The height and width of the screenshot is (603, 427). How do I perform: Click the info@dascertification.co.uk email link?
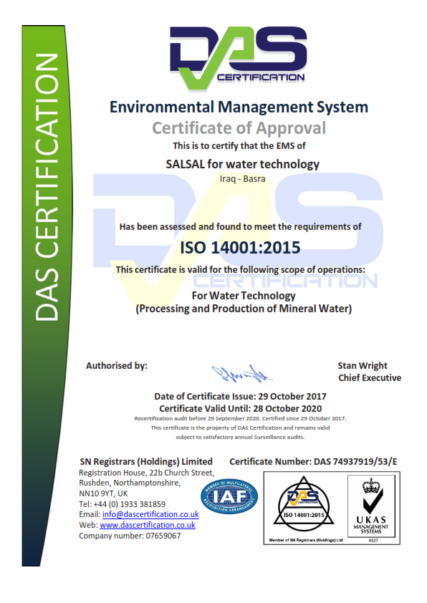tap(150, 514)
